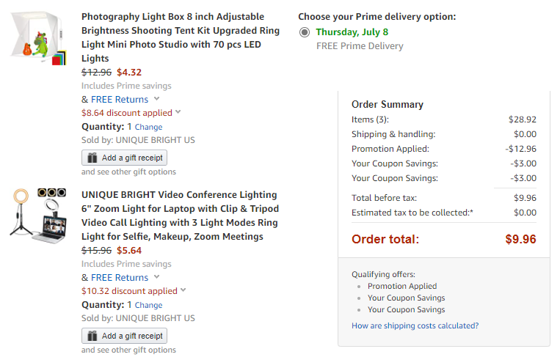Open FREE Returns link for Zoom Light
The height and width of the screenshot is (357, 560).
(120, 278)
